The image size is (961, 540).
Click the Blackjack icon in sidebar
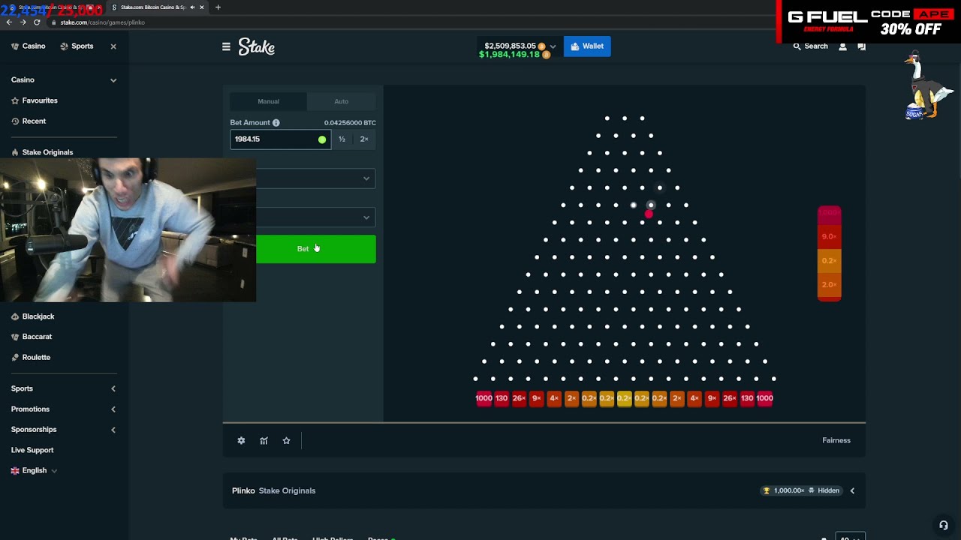15,316
